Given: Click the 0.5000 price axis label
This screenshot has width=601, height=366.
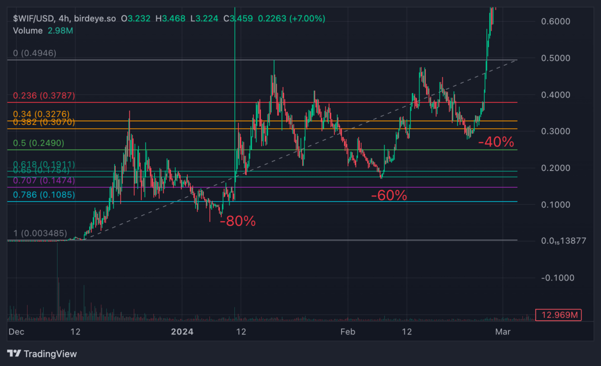Looking at the screenshot, I should (x=557, y=58).
